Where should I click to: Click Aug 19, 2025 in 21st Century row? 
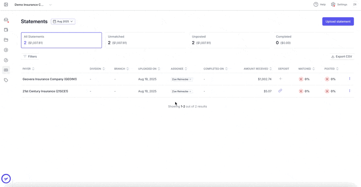[148, 91]
